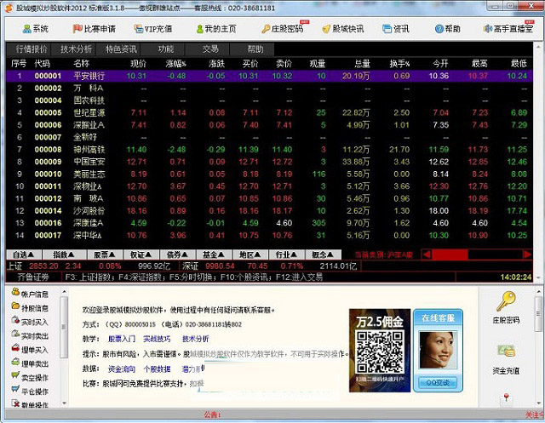Viewport: 545px width, 423px height.
Task: Click the sidebar list's up scroll arrow
Action: 64,291
